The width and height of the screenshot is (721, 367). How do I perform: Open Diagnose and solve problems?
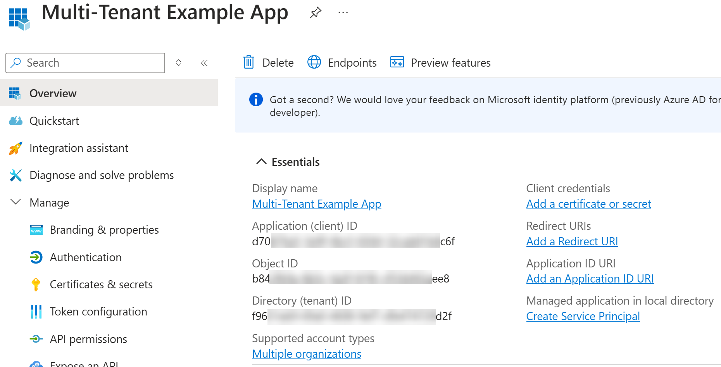(x=102, y=175)
